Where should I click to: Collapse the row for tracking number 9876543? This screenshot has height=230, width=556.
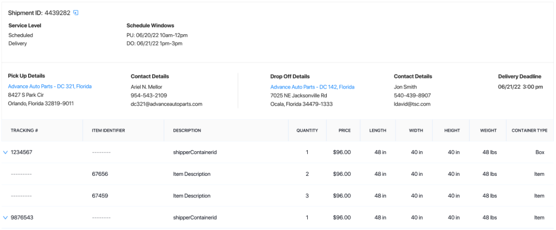[5, 217]
